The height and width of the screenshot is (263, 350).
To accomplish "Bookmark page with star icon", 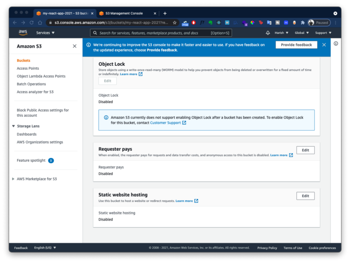I will 175,23.
